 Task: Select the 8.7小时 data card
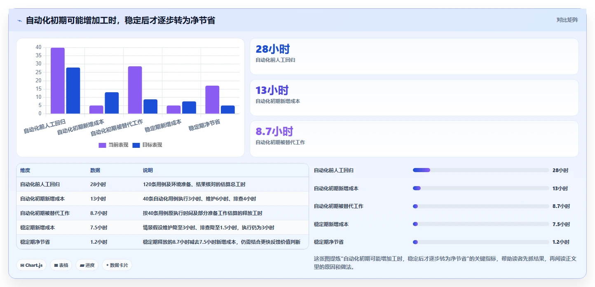coord(414,139)
